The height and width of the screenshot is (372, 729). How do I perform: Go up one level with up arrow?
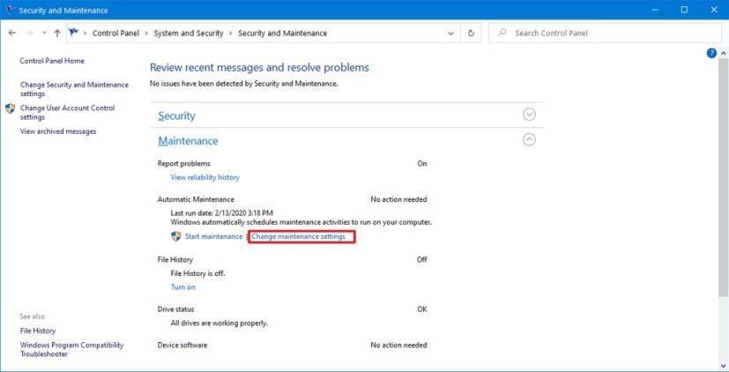(x=57, y=33)
